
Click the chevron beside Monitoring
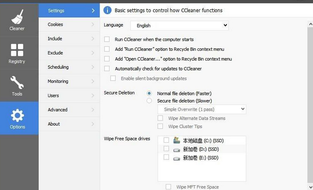93,81
